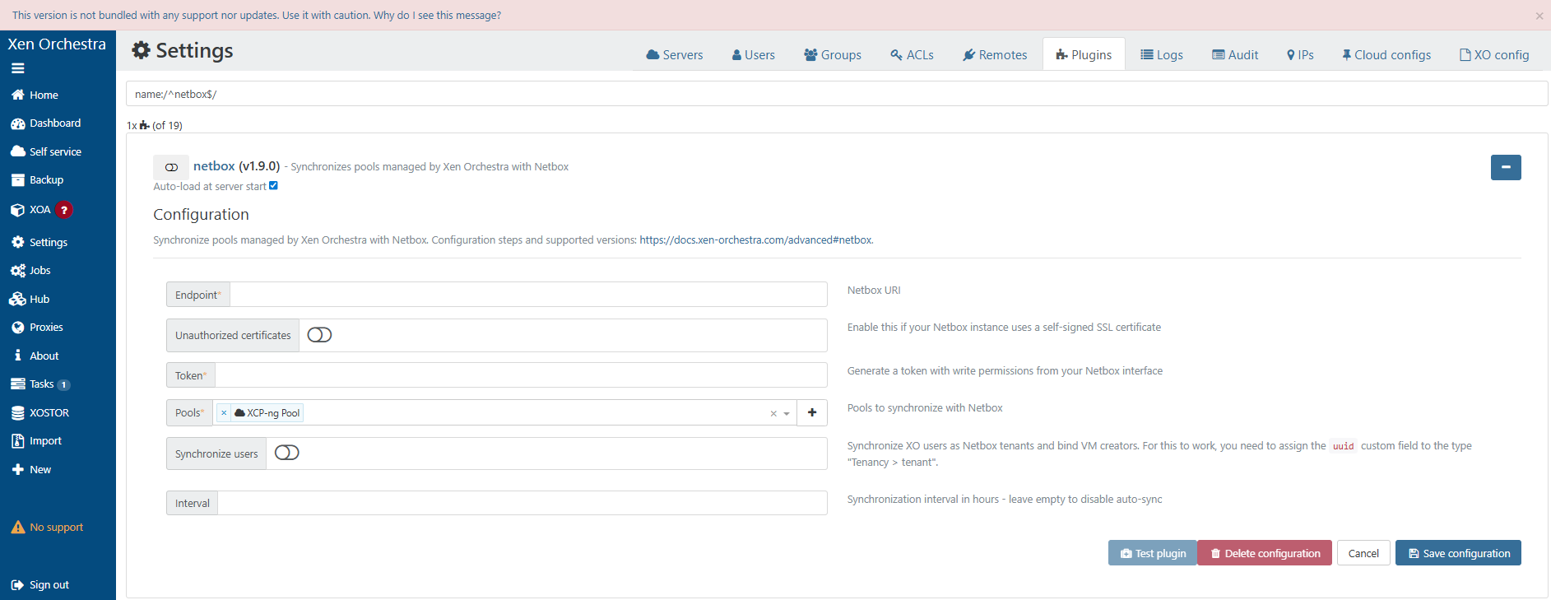
Task: Open the About page
Action: [35, 356]
